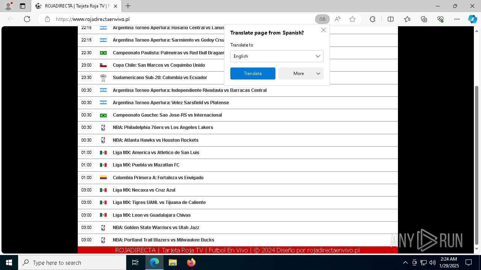
Task: Launch Firefox from taskbar
Action: (191, 262)
